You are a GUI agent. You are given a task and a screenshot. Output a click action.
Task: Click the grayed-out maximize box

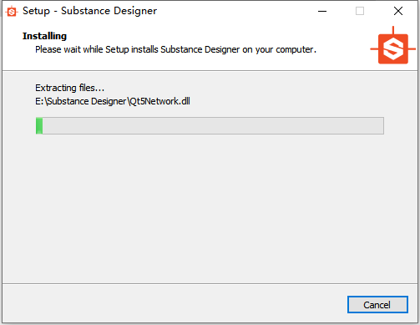[x=360, y=11]
